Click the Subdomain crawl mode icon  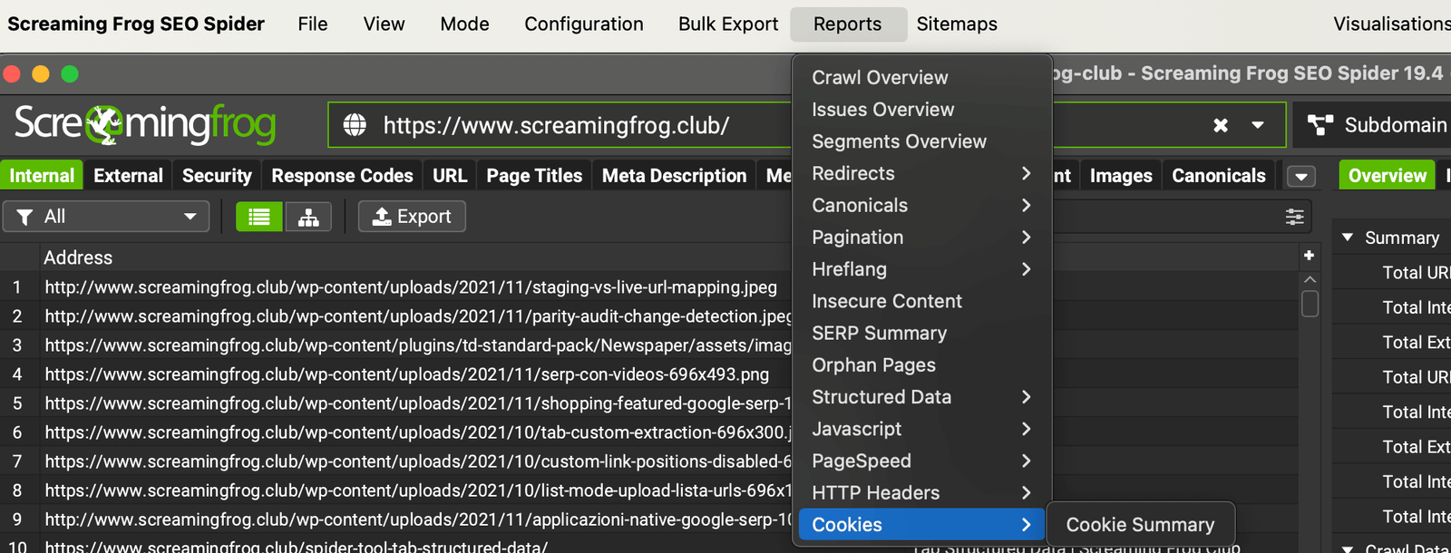pyautogui.click(x=1320, y=125)
